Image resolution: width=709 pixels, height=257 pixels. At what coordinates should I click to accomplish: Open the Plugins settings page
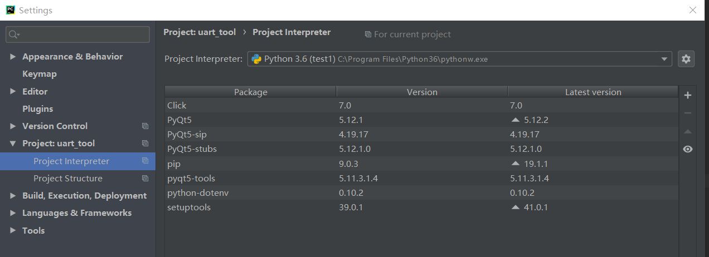[x=37, y=109]
